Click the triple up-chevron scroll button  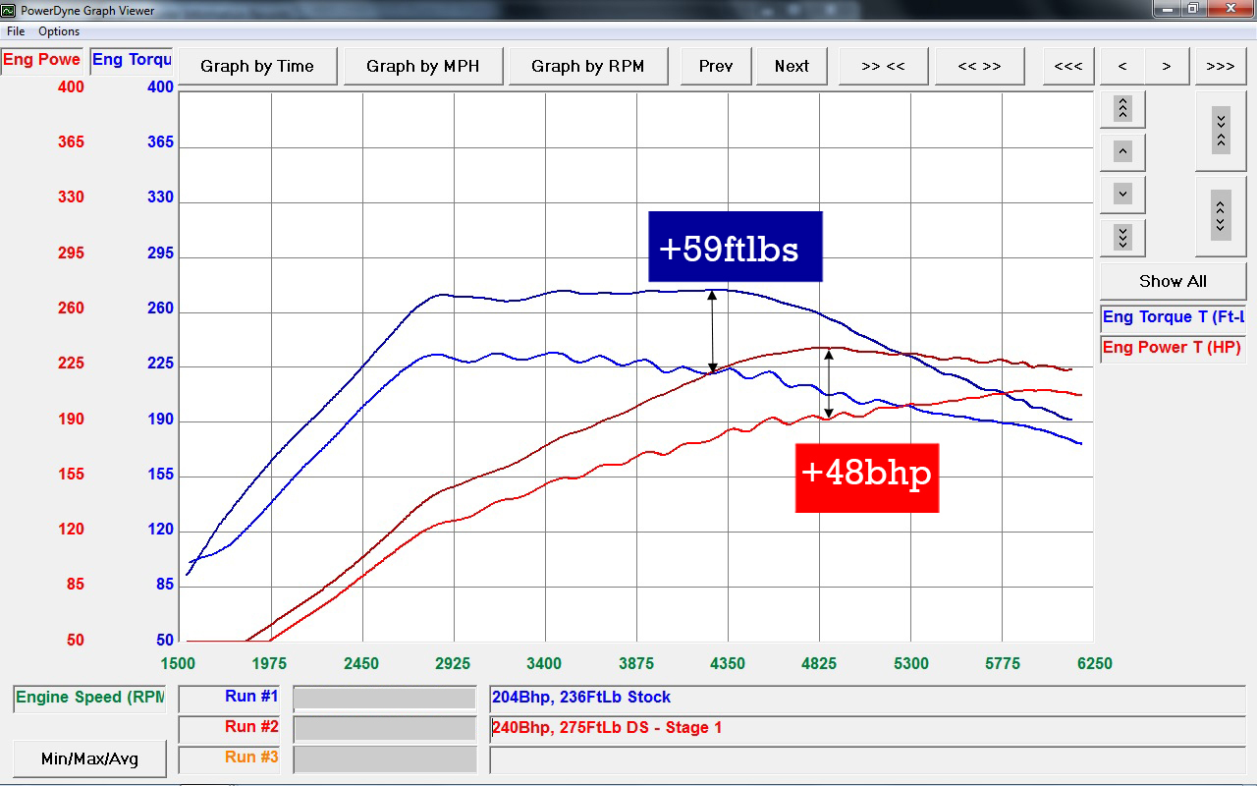click(x=1122, y=109)
